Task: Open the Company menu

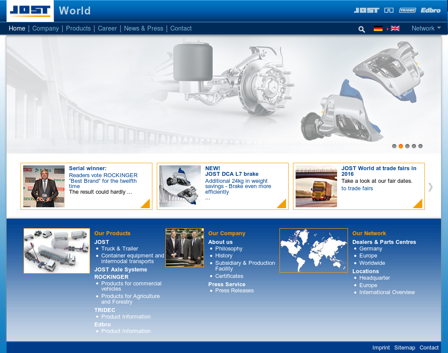Action: click(45, 28)
